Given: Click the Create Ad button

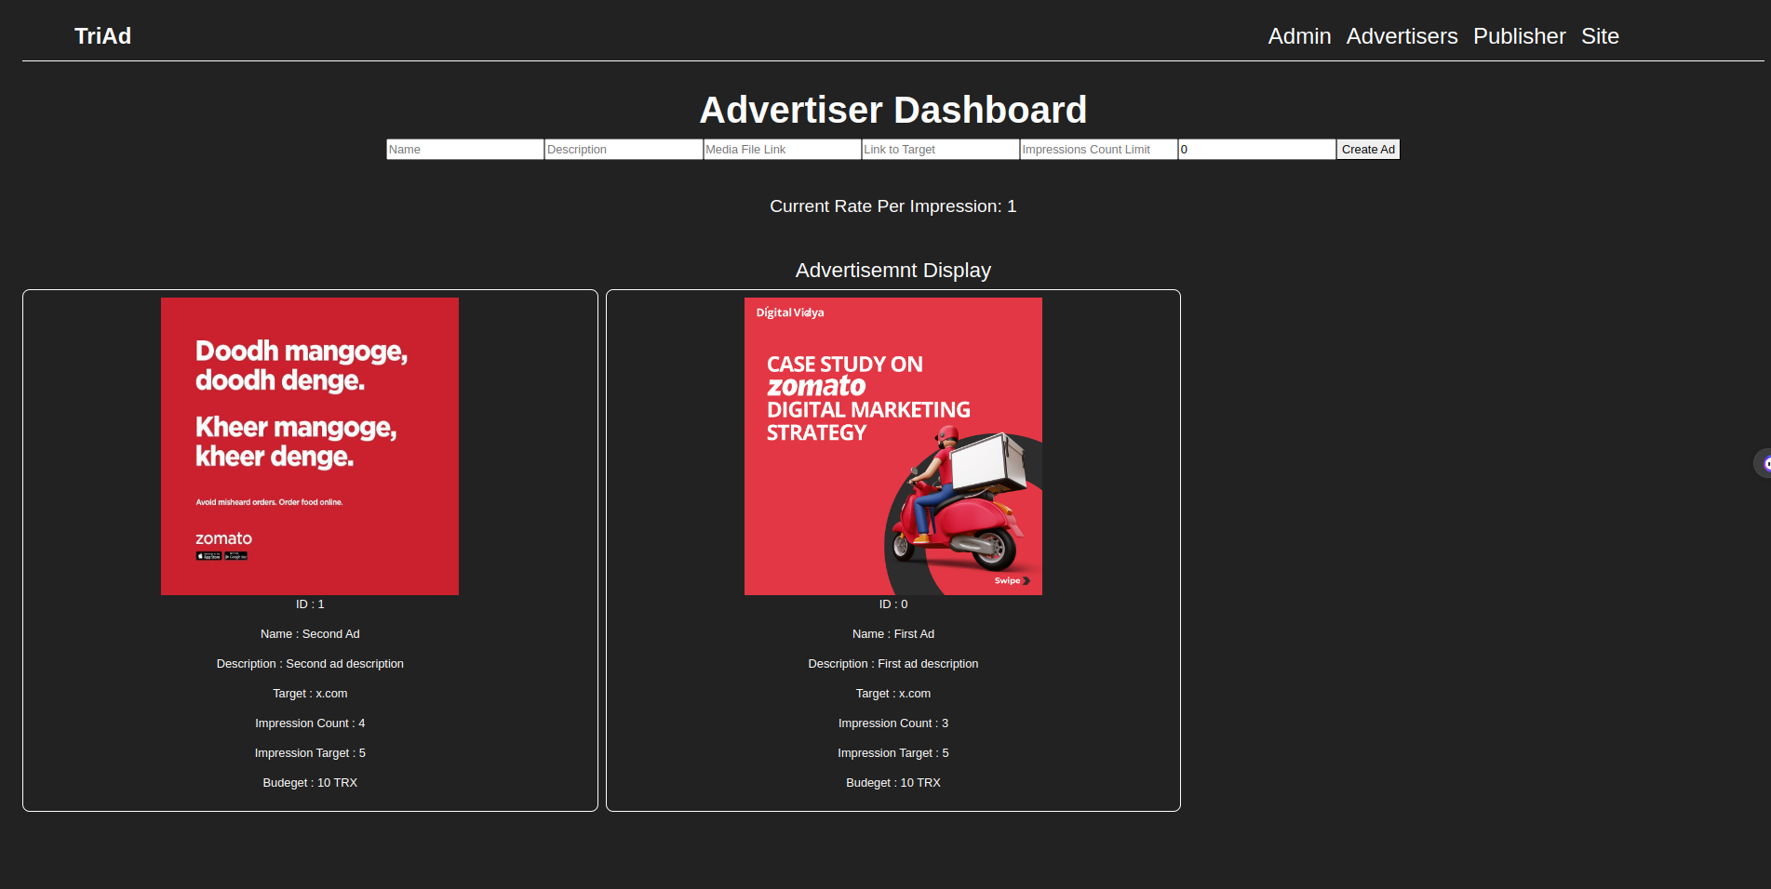Looking at the screenshot, I should [1368, 150].
